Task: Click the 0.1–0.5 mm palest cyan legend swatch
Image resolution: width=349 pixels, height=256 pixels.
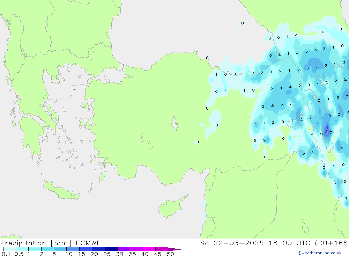Action: coord(9,249)
